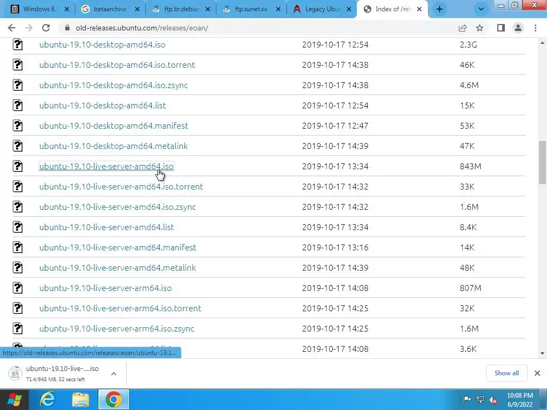Viewport: 547px width, 410px height.
Task: Switch to the ftp.sunet.se tab
Action: [x=251, y=9]
